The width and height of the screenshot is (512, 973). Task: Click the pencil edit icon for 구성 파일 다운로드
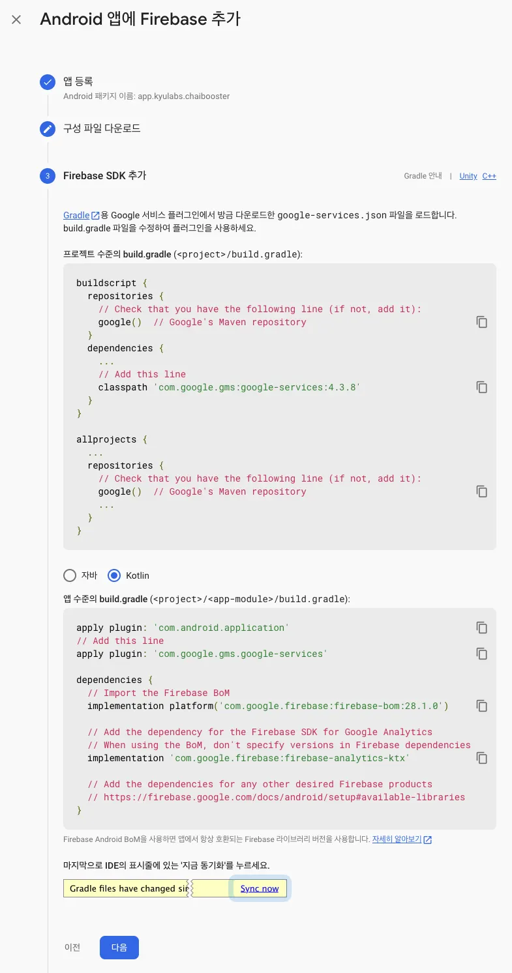coord(47,129)
